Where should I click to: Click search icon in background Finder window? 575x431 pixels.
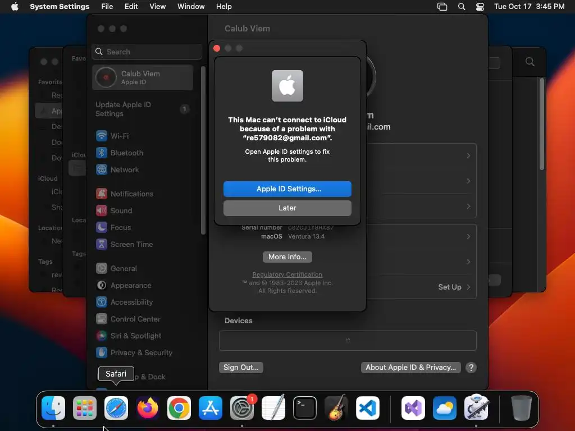coord(530,62)
